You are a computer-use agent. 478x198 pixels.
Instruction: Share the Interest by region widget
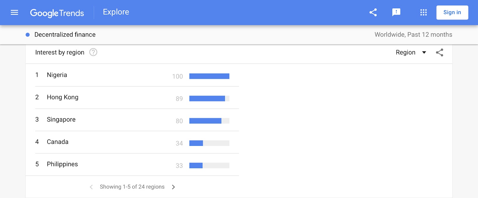pyautogui.click(x=439, y=53)
